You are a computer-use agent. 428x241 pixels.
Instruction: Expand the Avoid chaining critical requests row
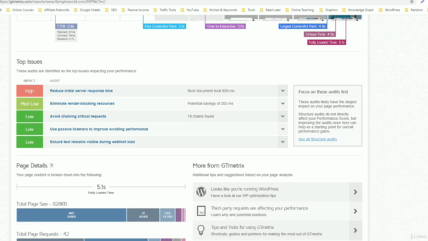click(283, 116)
